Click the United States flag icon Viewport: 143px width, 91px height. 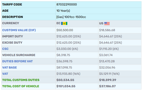click(x=107, y=23)
